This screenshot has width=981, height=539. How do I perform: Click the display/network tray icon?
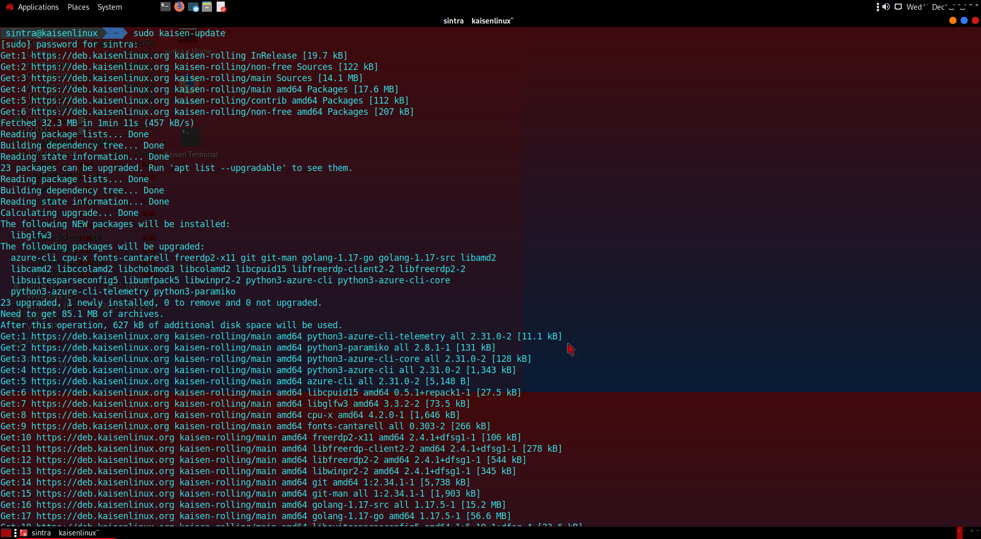898,7
